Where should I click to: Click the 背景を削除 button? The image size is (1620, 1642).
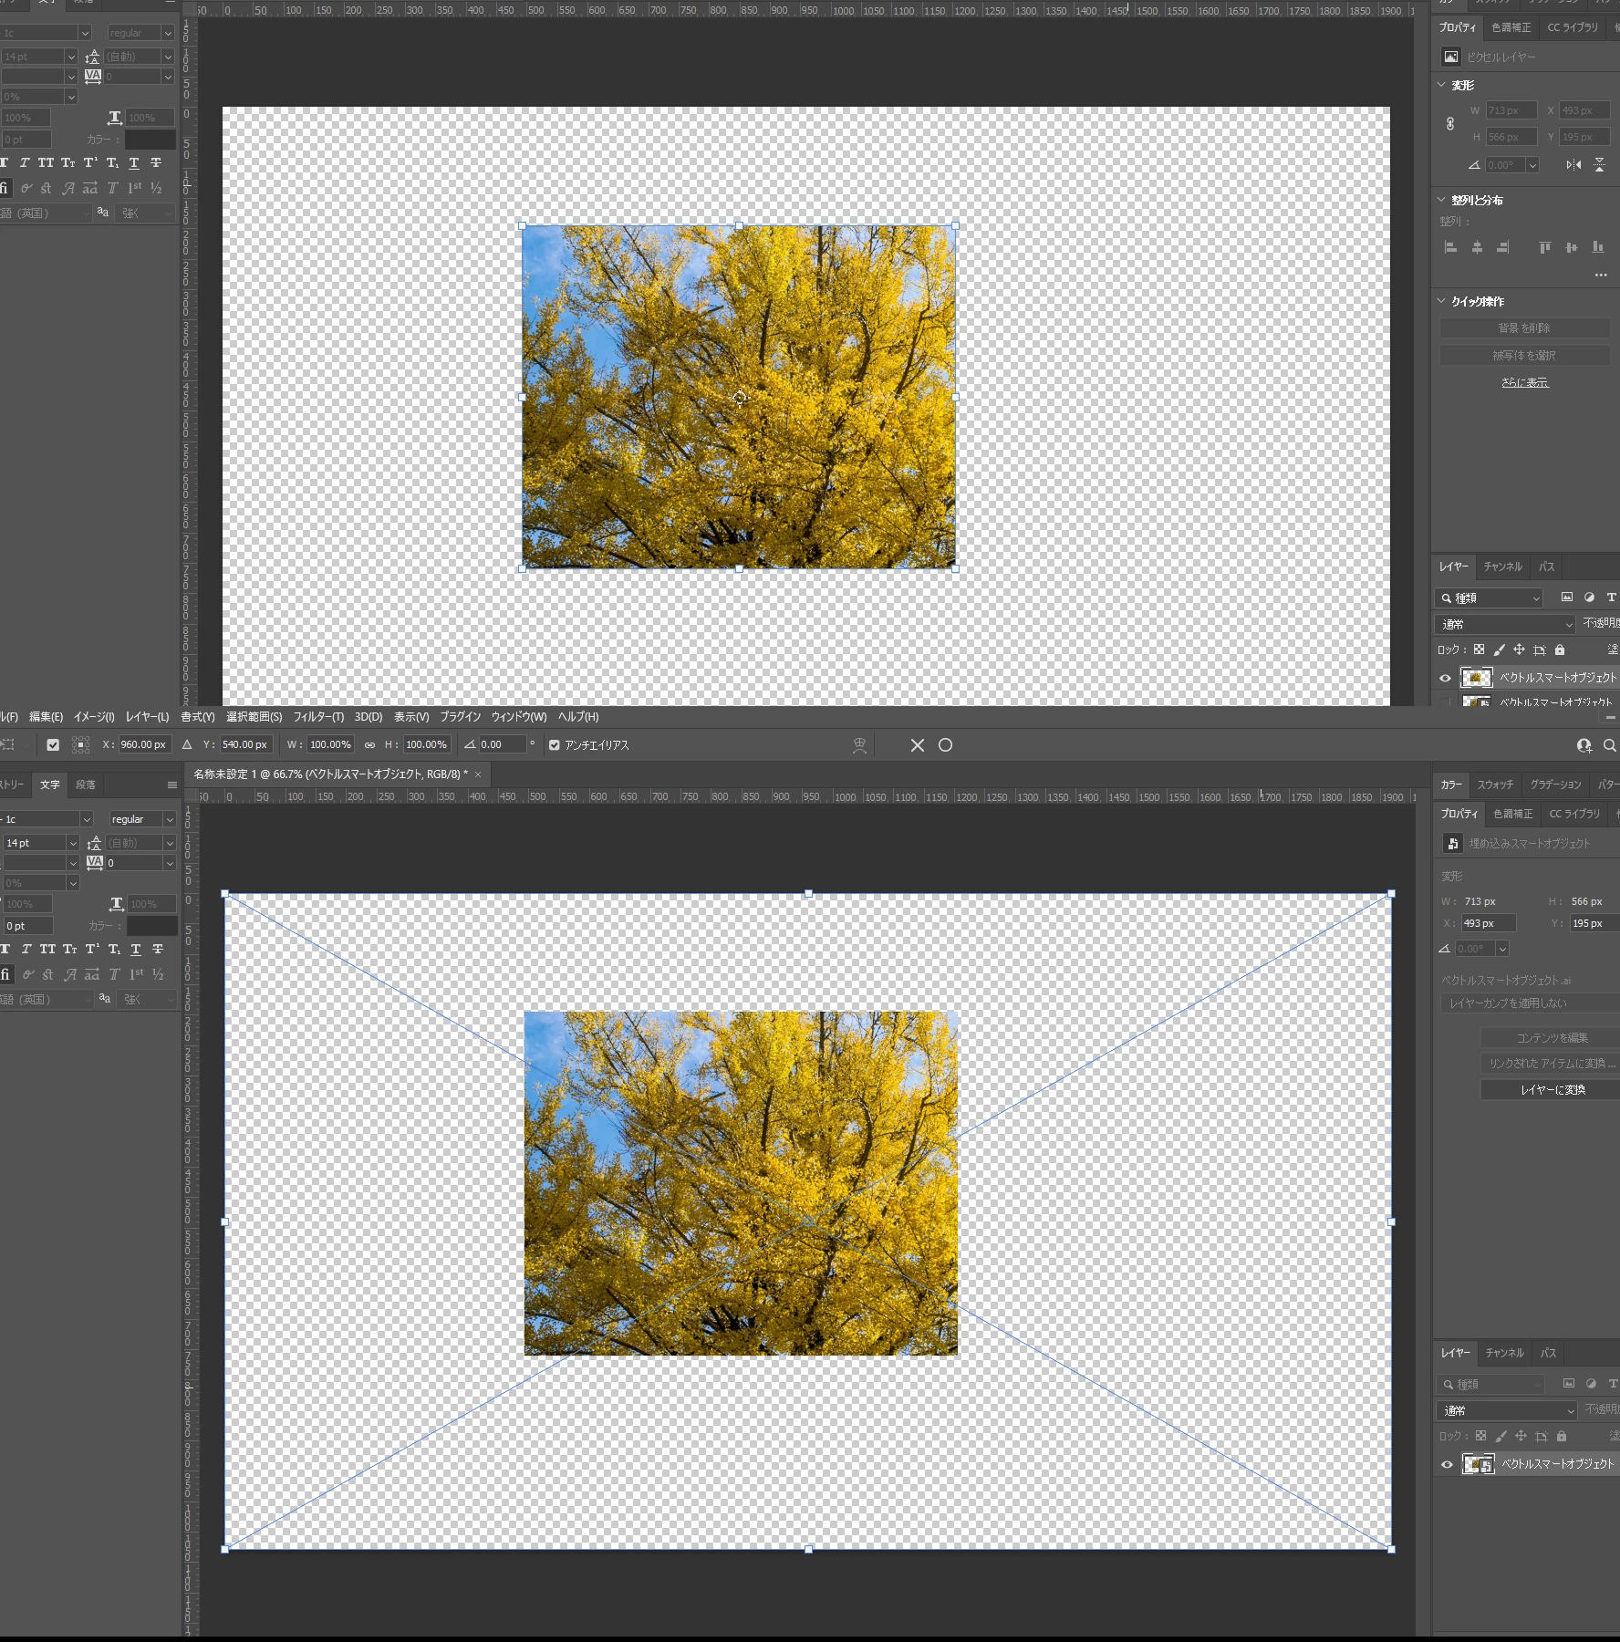[x=1524, y=328]
